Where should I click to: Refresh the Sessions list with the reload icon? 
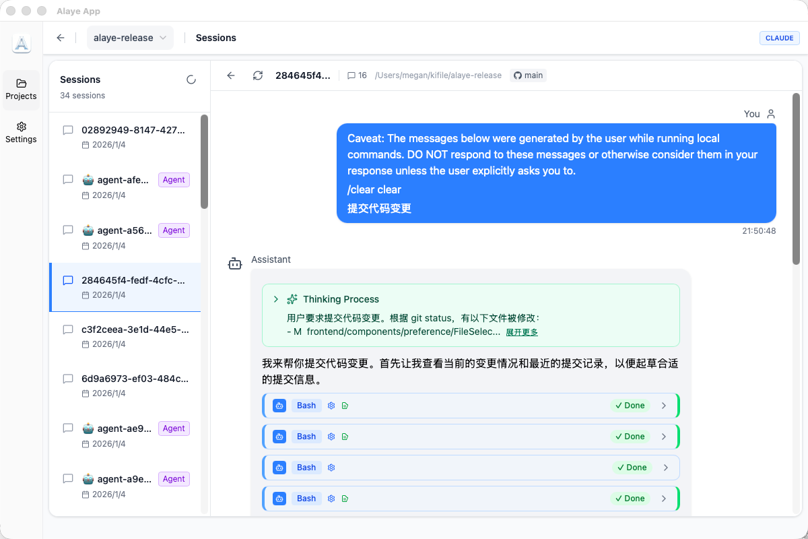tap(191, 80)
